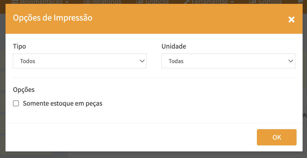Click the Opções section heading
The image size is (307, 158).
point(24,90)
